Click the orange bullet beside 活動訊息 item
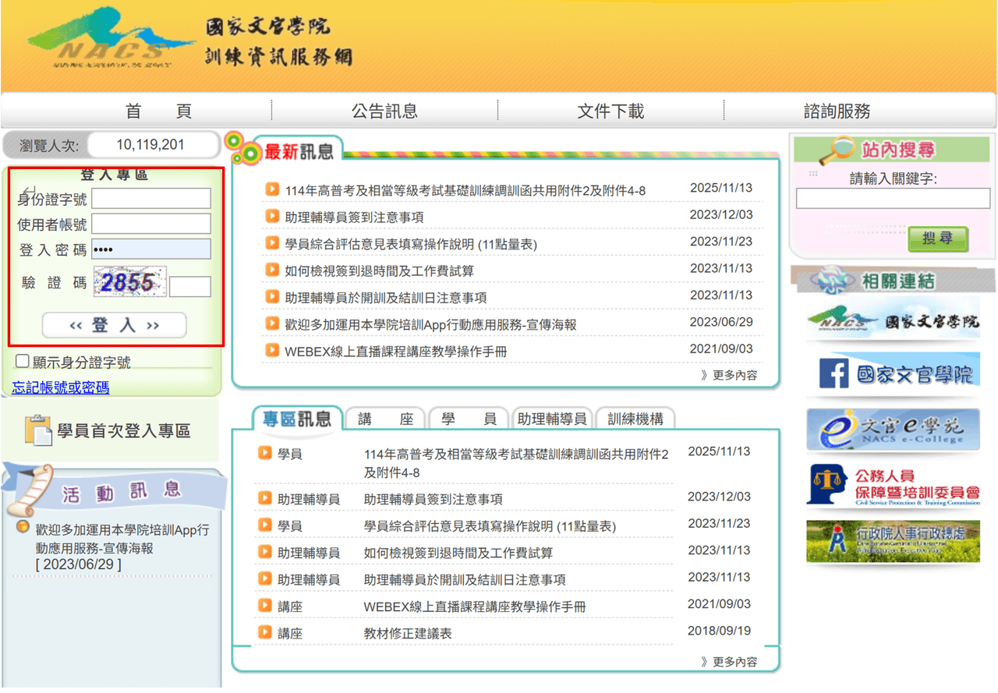 point(23,528)
